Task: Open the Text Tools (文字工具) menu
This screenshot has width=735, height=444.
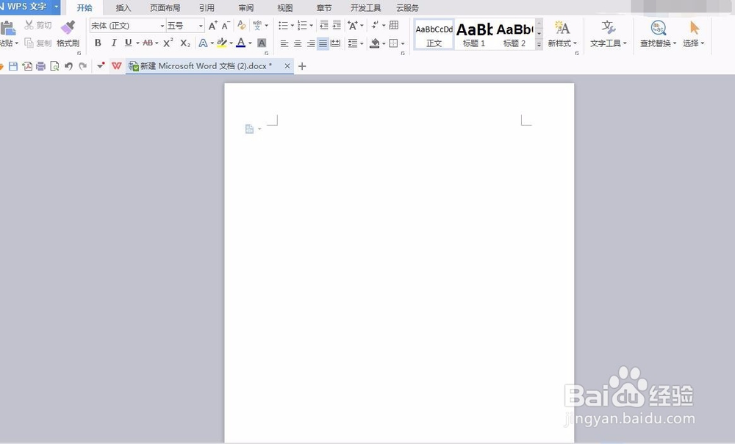Action: click(609, 35)
